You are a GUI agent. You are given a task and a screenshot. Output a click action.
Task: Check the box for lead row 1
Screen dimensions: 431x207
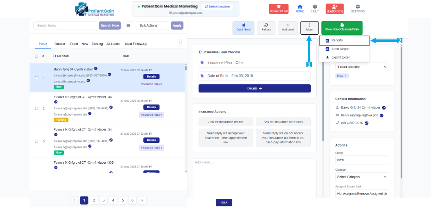[x=36, y=78]
